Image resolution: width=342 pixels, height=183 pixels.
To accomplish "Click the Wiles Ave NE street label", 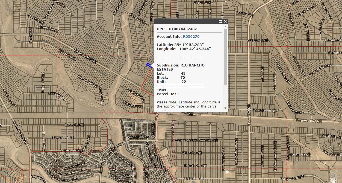I will 192,153.
